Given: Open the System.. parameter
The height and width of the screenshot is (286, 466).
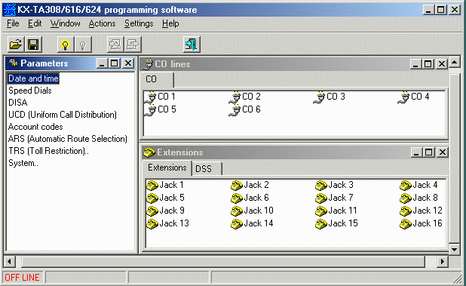Looking at the screenshot, I should 23,163.
